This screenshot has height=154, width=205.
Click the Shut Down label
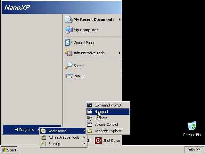pos(111,141)
